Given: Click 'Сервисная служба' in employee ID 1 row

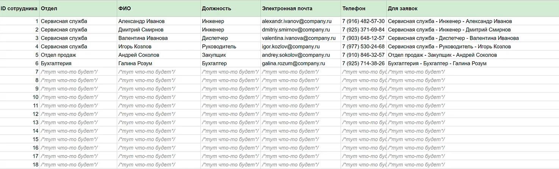Looking at the screenshot, I should [x=78, y=21].
